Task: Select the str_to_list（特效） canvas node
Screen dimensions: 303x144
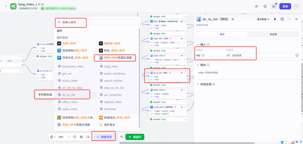Action: coord(168,76)
